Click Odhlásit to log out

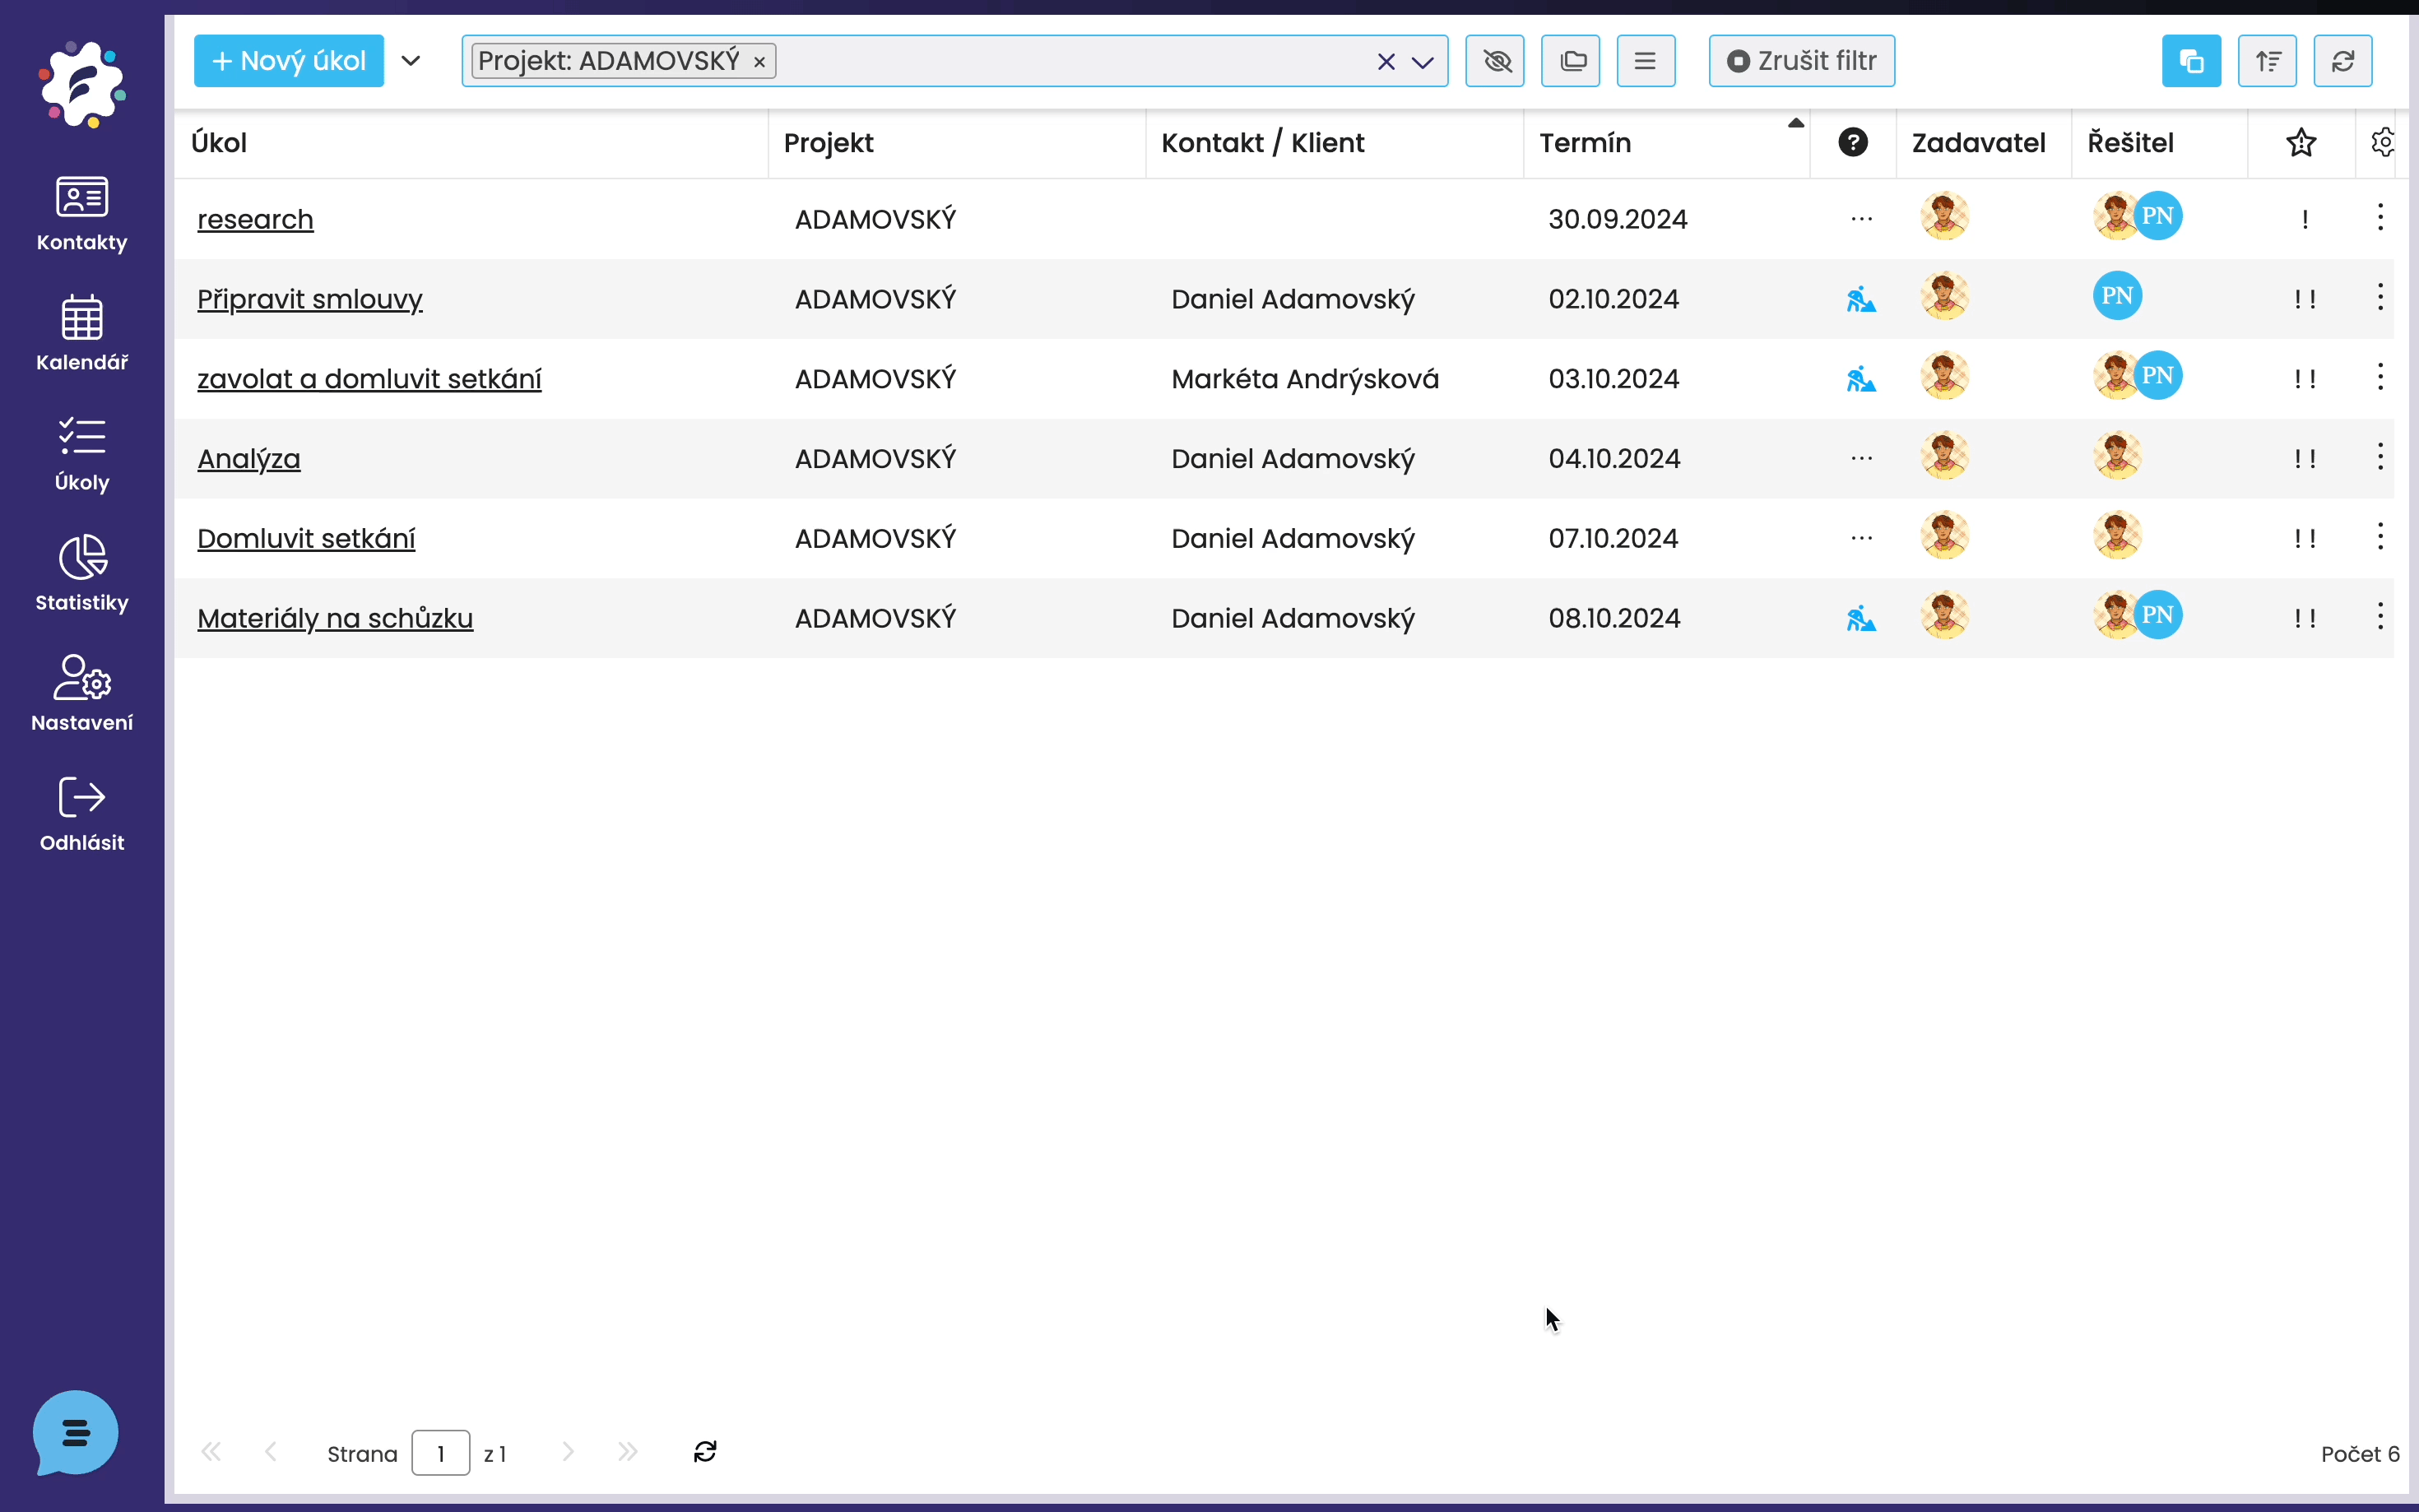pos(82,814)
